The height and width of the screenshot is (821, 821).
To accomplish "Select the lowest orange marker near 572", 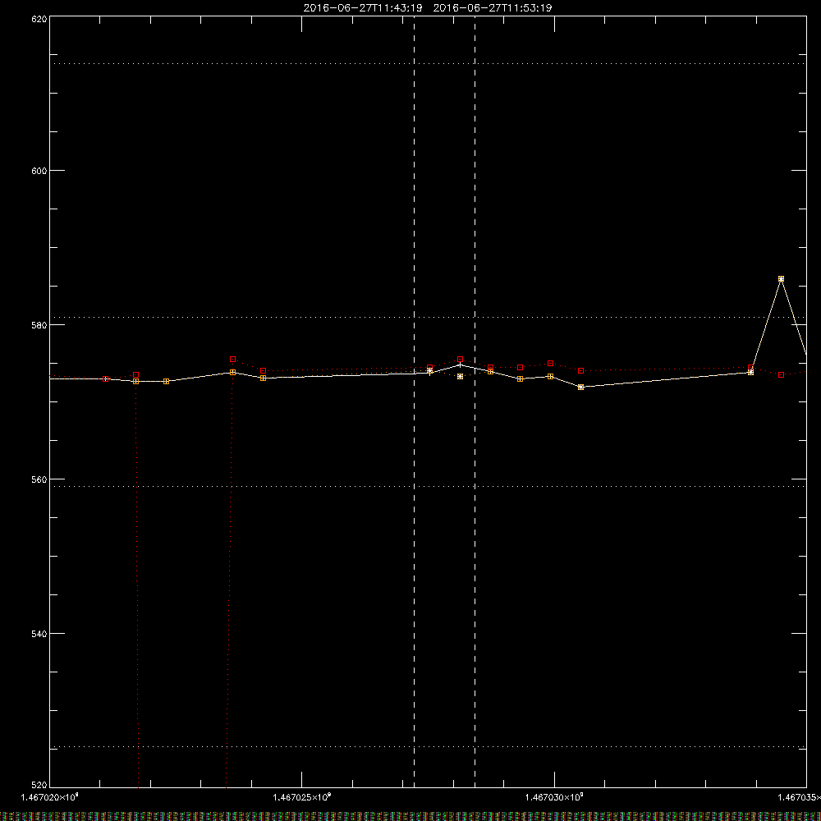I will tap(580, 387).
